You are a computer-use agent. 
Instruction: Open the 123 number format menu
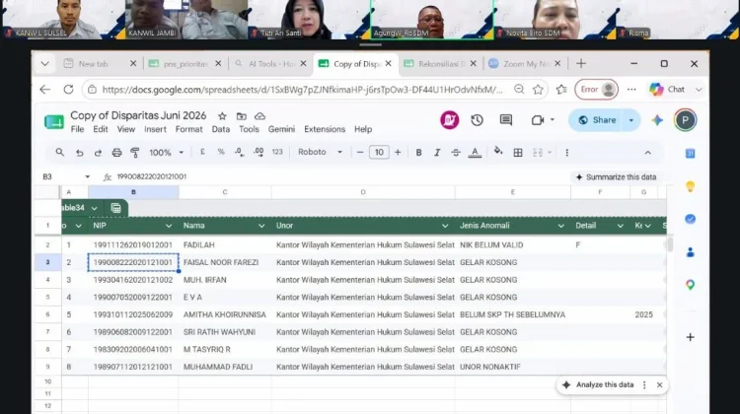[x=277, y=152]
